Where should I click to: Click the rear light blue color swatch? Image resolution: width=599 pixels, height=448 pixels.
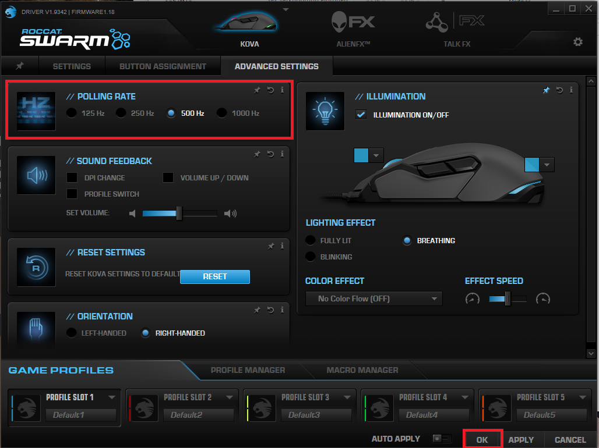(532, 165)
